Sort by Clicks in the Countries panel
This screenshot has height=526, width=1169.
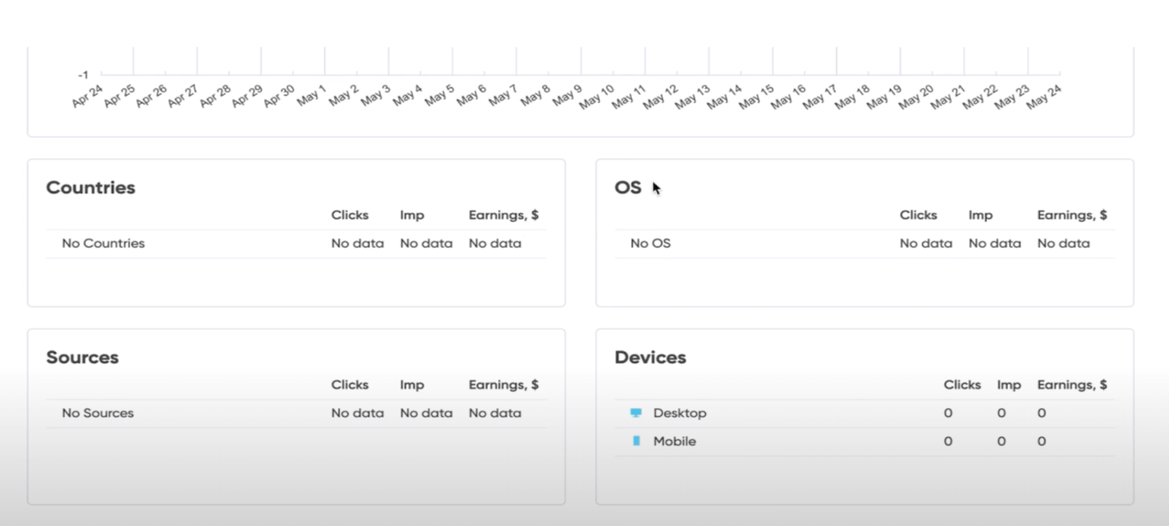tap(349, 215)
